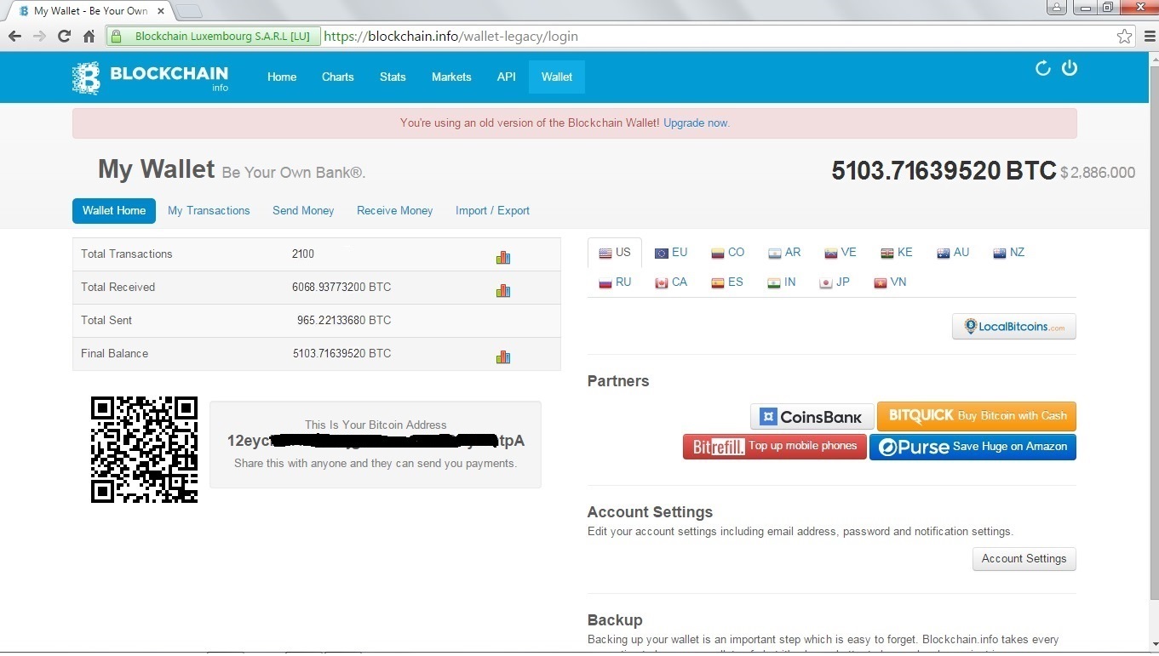Open chart icon for Total Received row
The height and width of the screenshot is (656, 1159).
click(502, 290)
